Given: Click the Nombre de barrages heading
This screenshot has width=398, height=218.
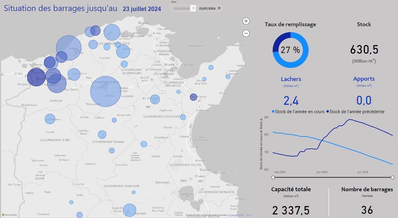Looking at the screenshot, I should (367, 189).
